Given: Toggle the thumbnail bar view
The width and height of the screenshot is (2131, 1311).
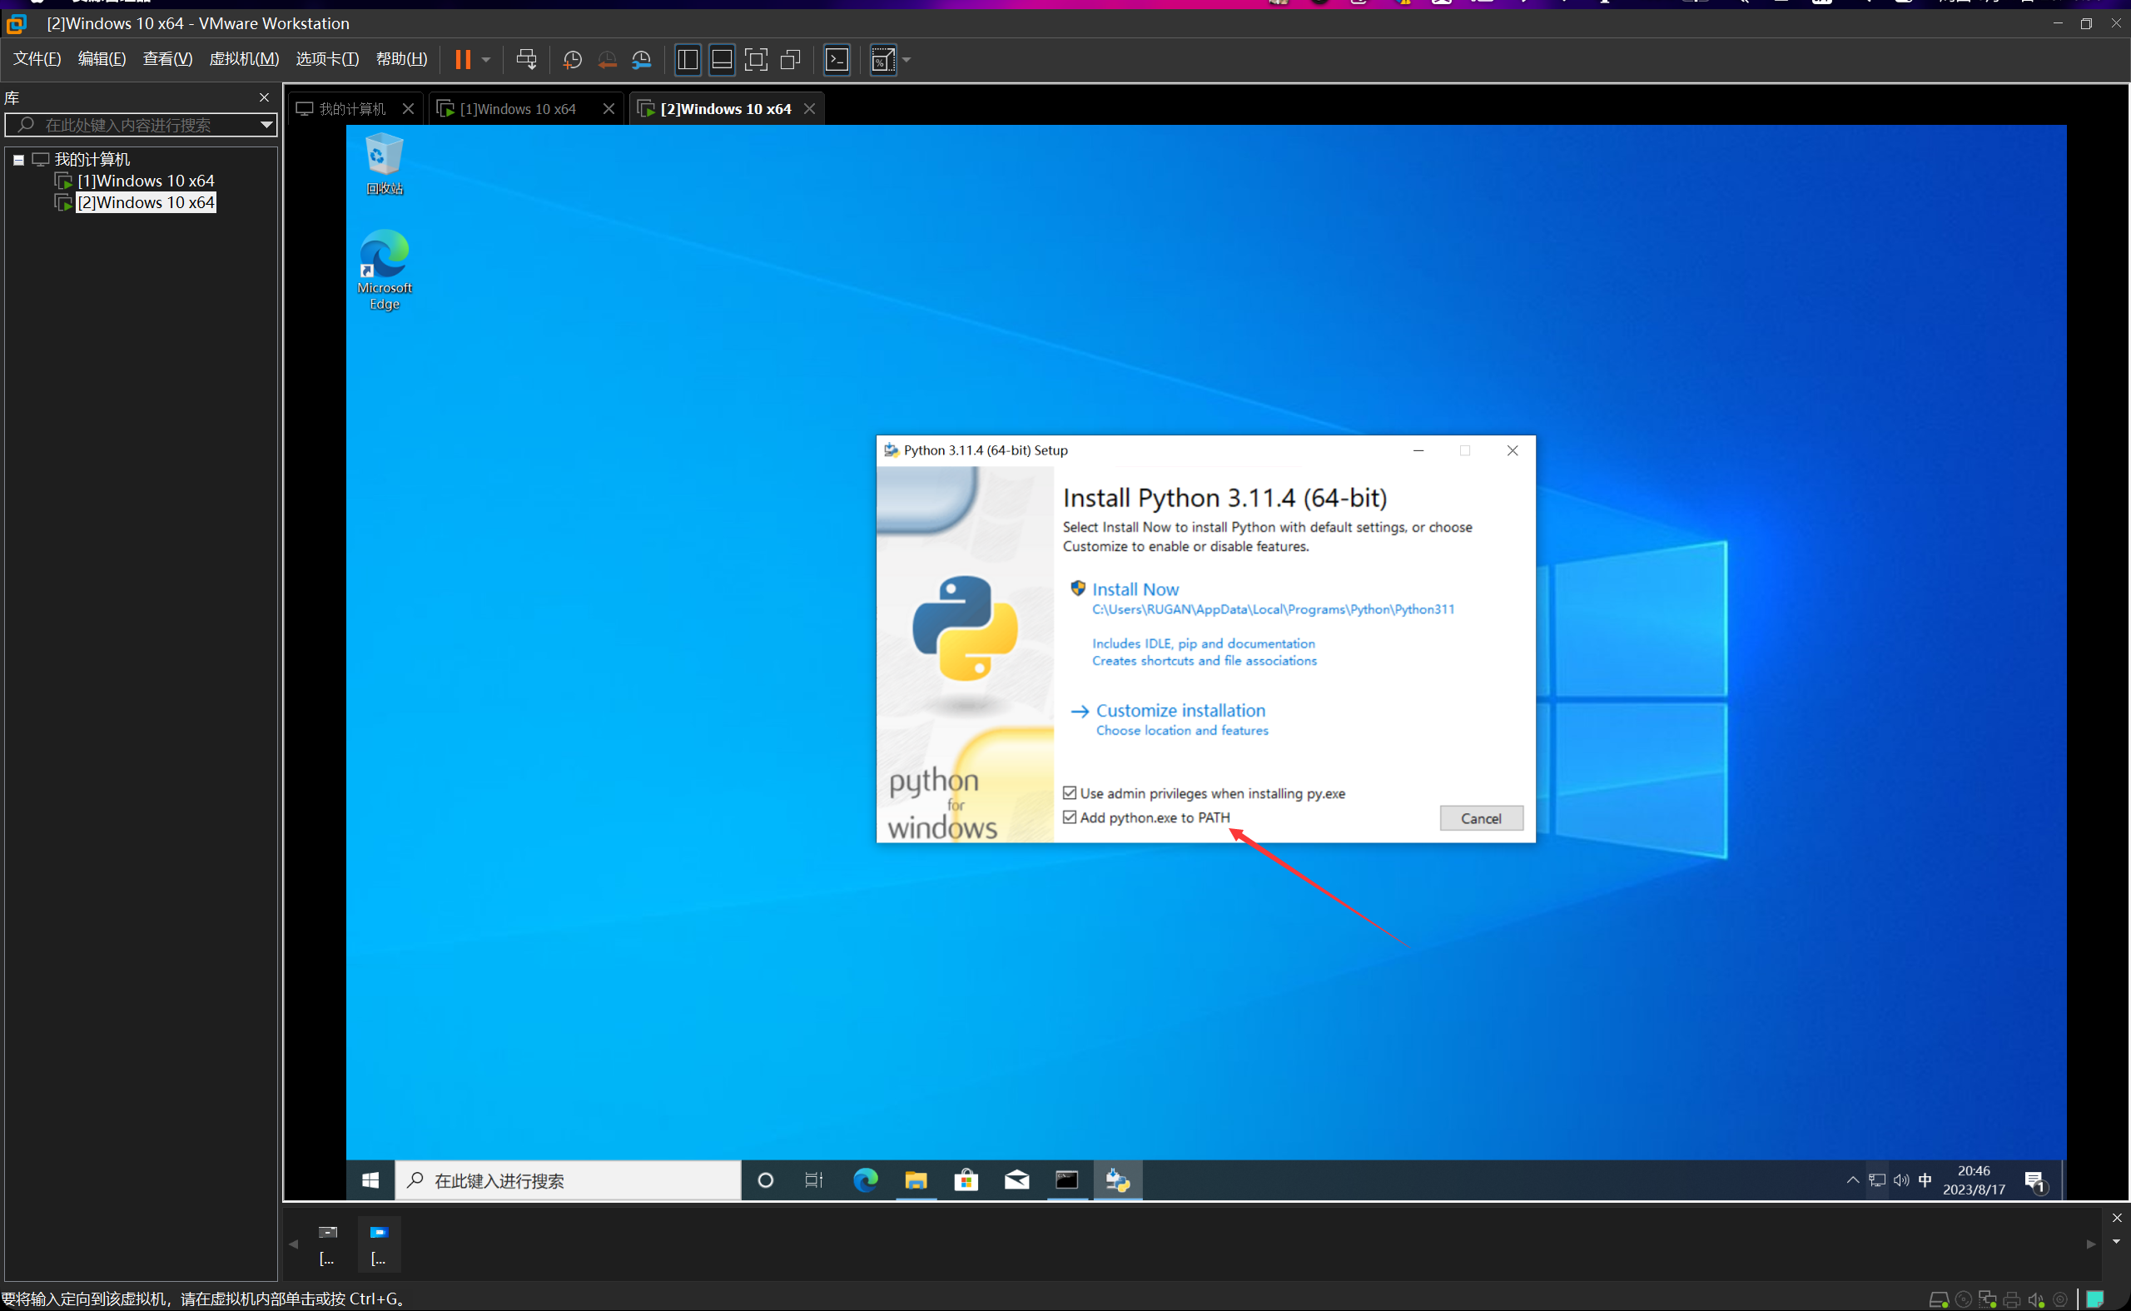Looking at the screenshot, I should point(723,59).
